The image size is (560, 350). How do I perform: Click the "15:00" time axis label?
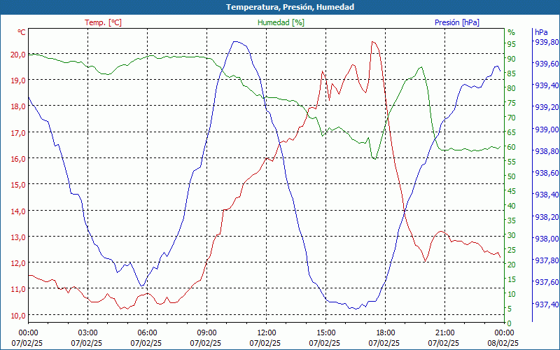[x=325, y=333]
